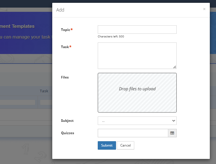Click inside the Task text area
Viewport: 216px width, 164px height.
pyautogui.click(x=137, y=55)
